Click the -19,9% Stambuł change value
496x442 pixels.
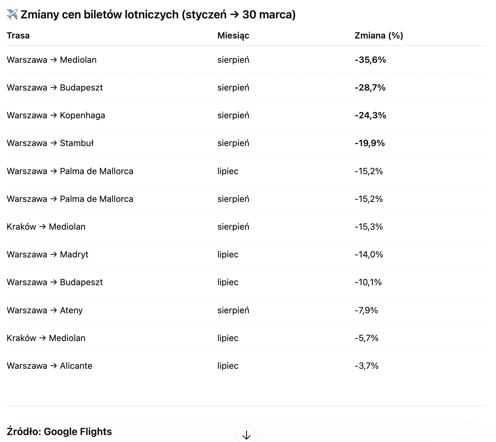(x=370, y=143)
